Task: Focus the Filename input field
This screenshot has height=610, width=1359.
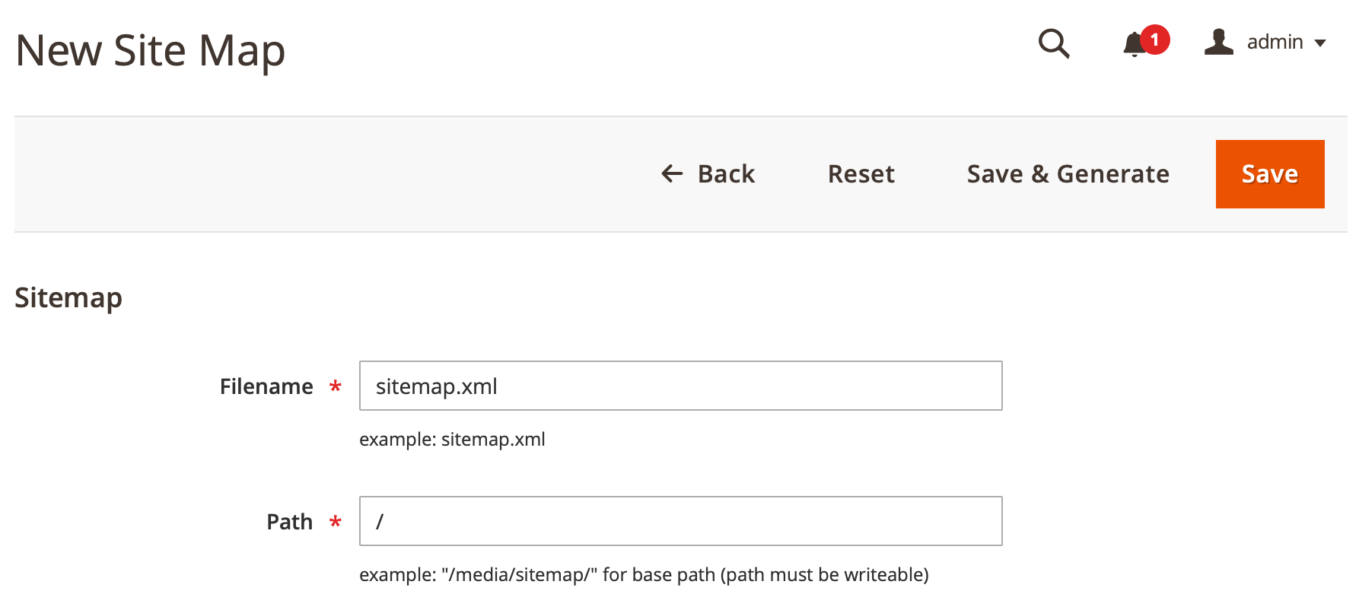Action: tap(681, 386)
